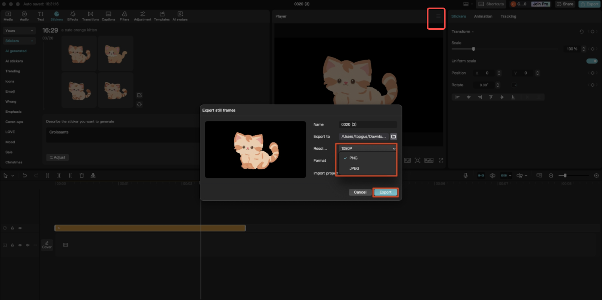
Task: Select AI stickers category in sidebar
Action: point(14,61)
